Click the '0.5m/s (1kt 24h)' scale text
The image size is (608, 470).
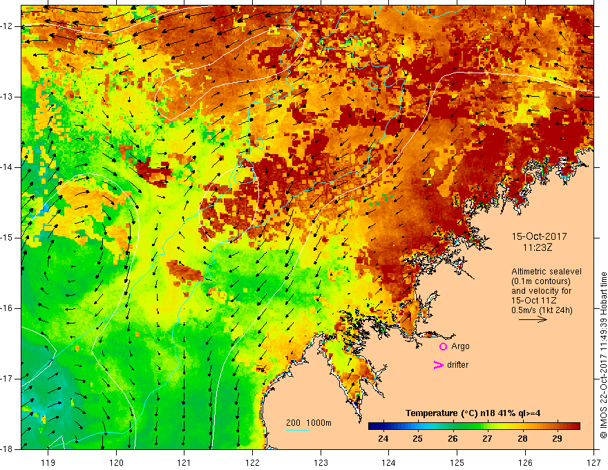[x=542, y=310]
